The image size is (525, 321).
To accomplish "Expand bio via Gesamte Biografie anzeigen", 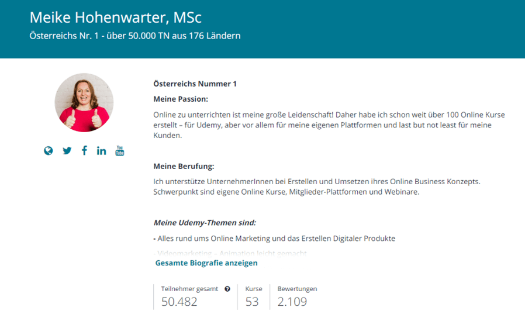I will 206,263.
